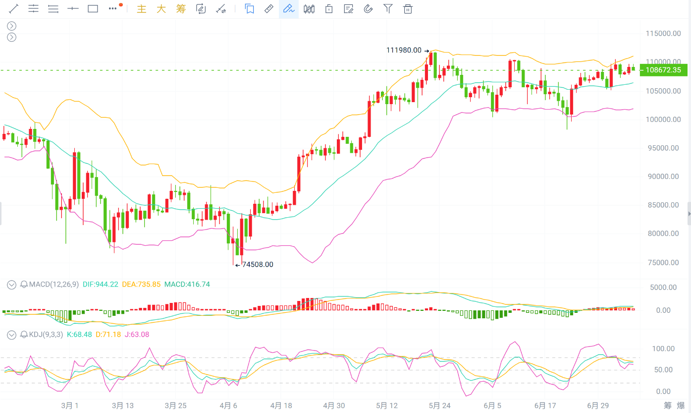Click the 5月 24 date label

tap(440, 406)
